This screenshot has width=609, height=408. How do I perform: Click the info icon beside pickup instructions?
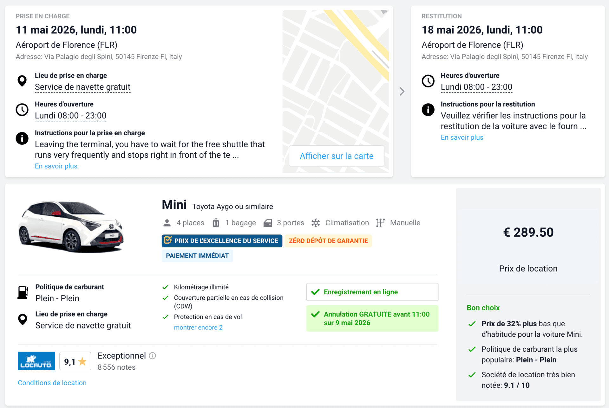(22, 138)
